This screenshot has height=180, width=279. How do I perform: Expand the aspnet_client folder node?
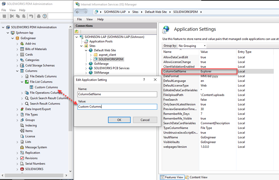(x=91, y=55)
